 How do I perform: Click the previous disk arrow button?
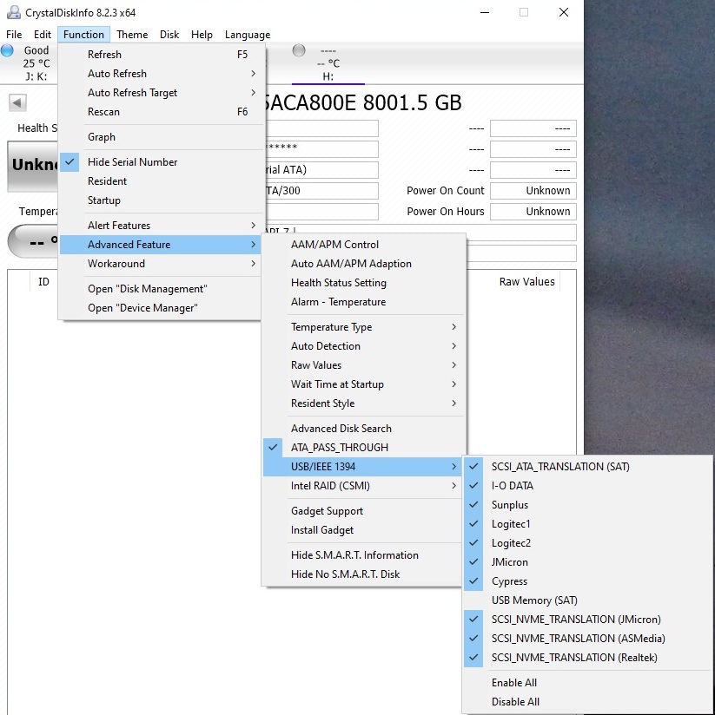click(x=17, y=102)
